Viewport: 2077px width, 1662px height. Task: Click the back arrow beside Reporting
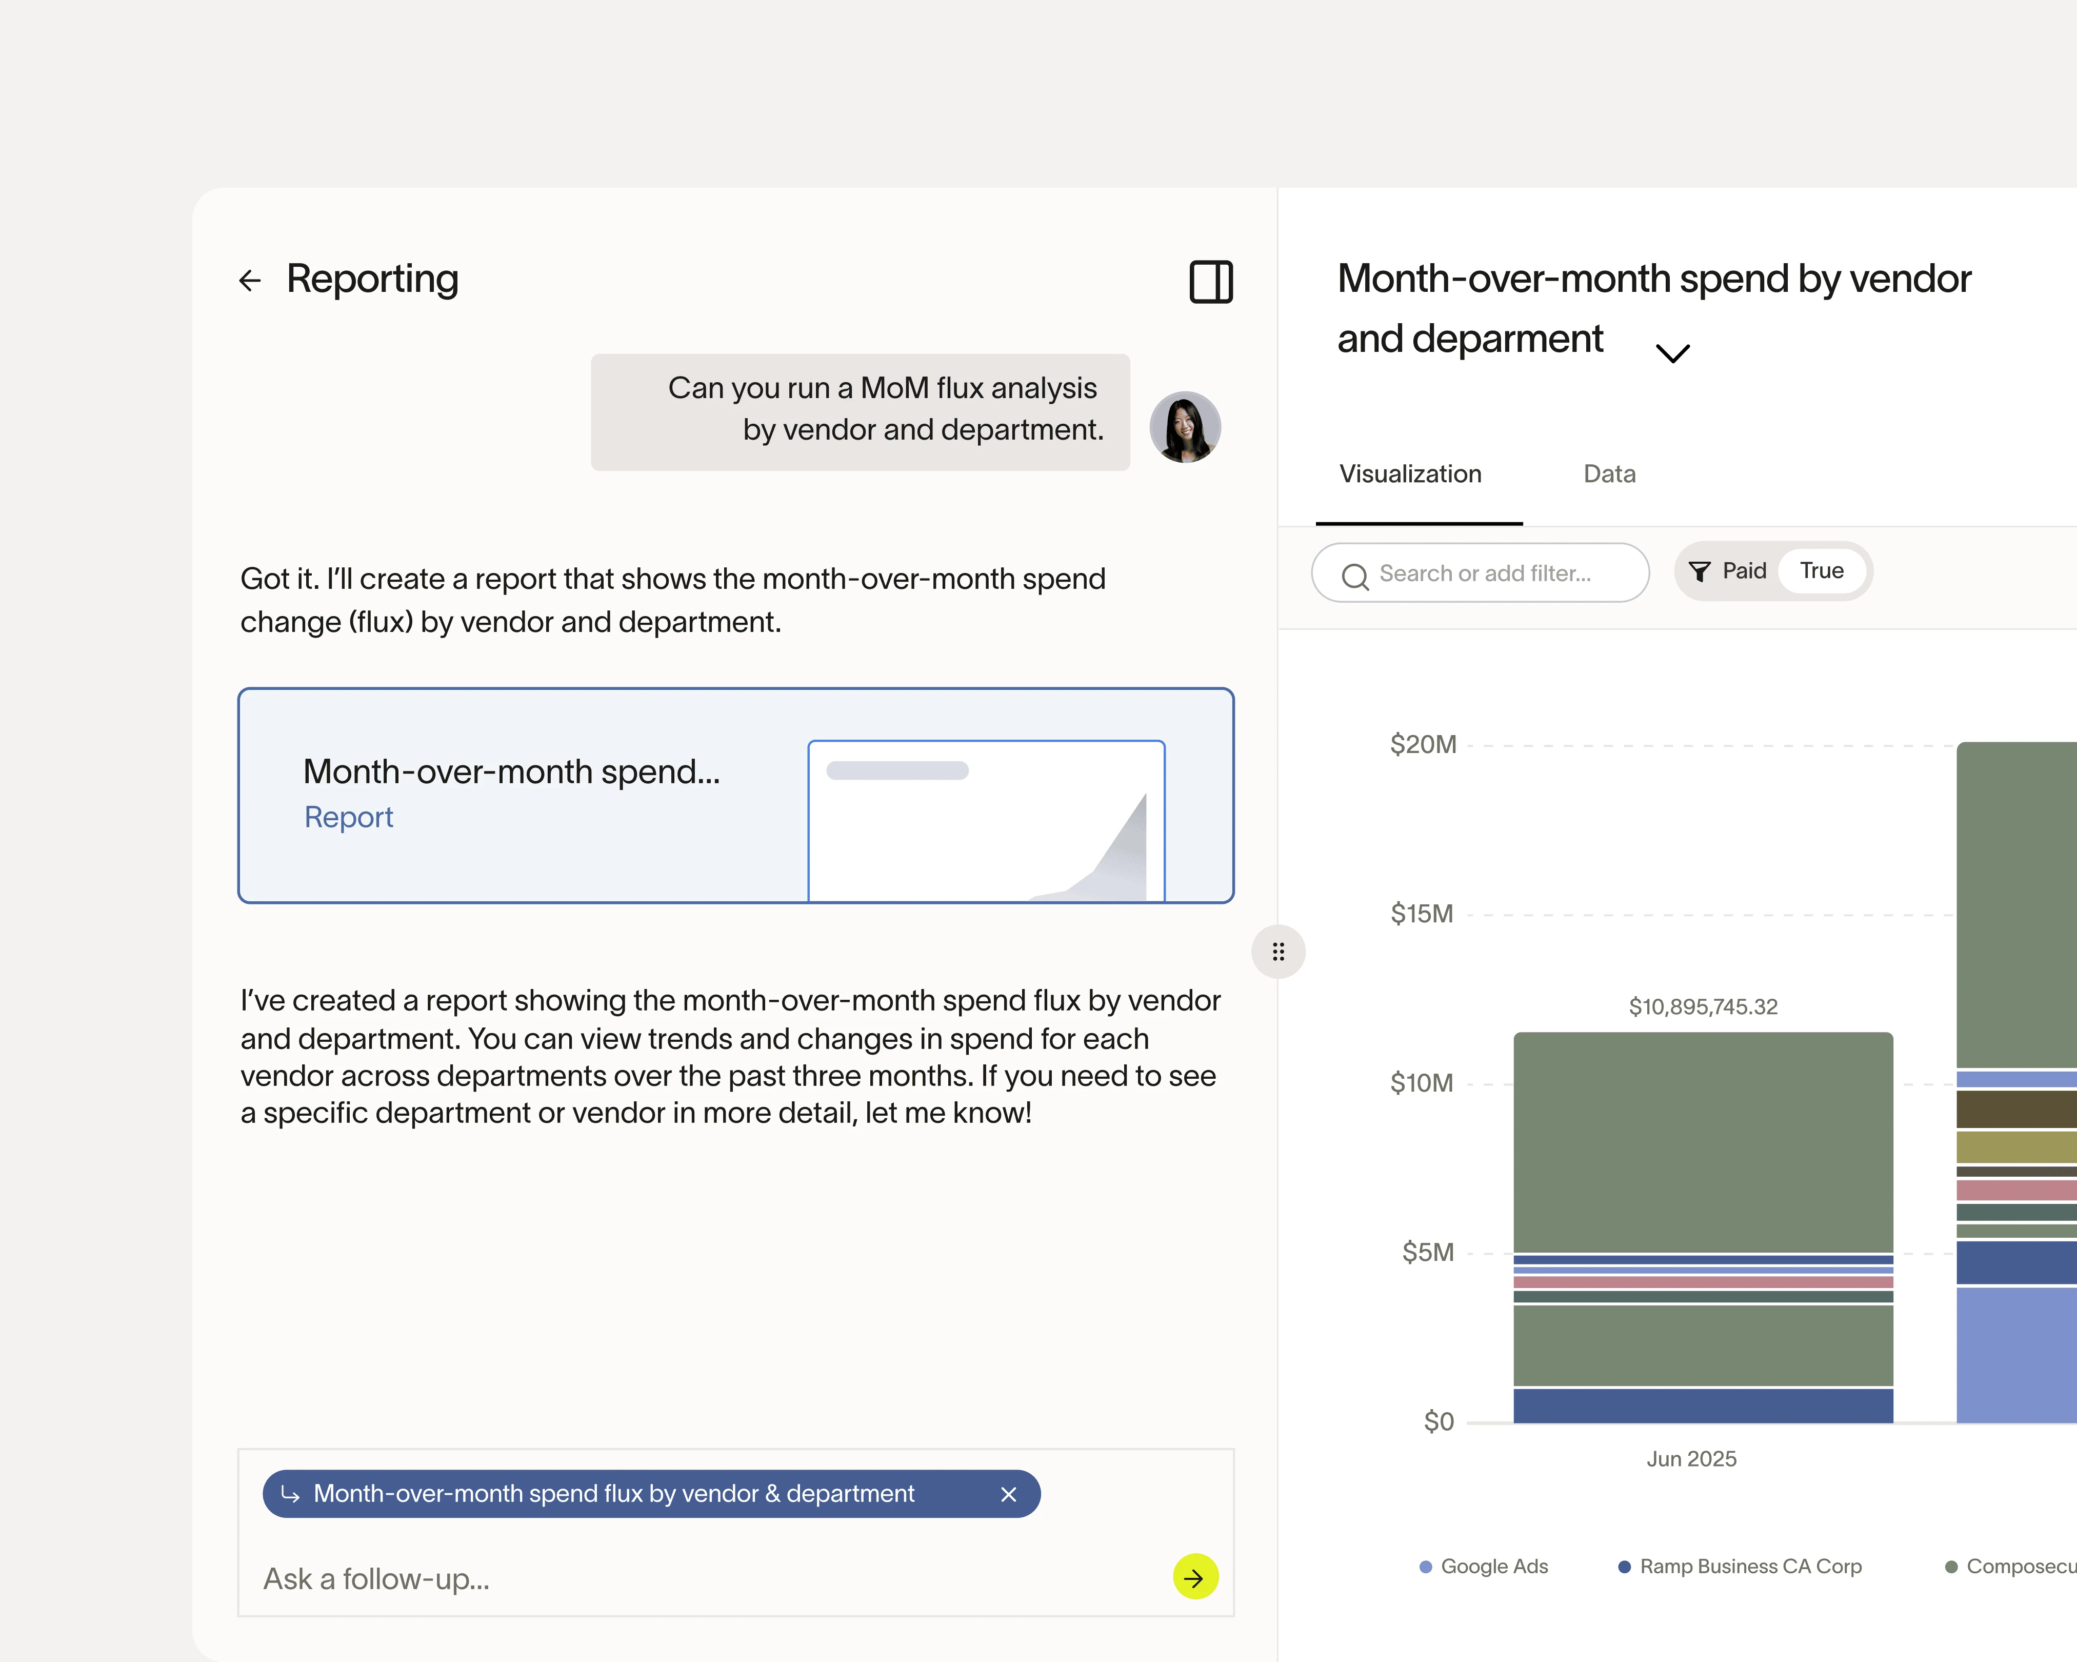250,280
